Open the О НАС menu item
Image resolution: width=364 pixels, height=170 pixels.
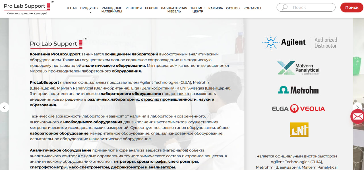coord(72,8)
